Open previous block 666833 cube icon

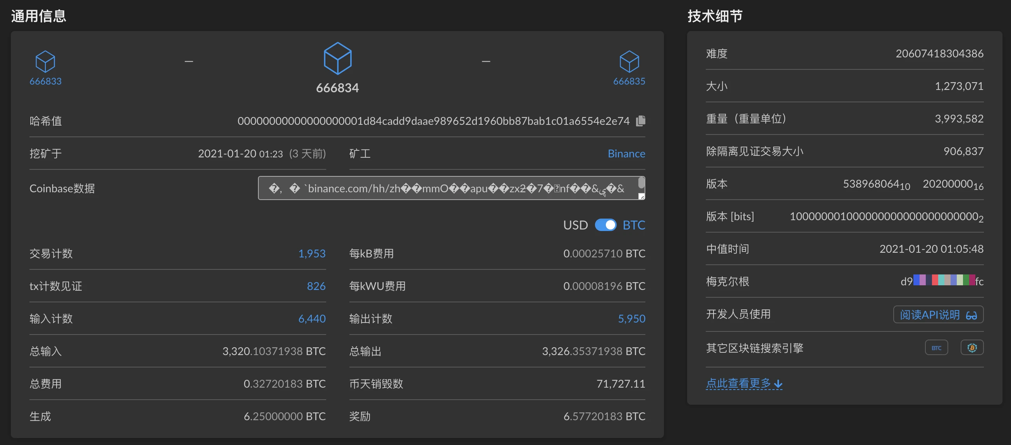pos(45,61)
